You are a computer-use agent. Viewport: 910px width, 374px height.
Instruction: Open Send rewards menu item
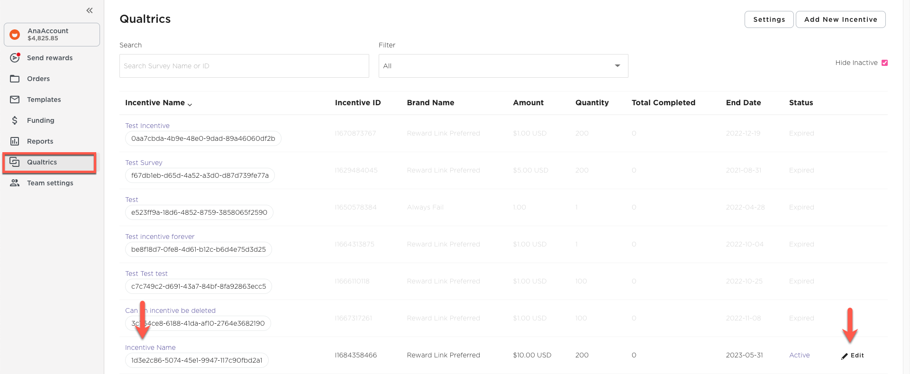(x=50, y=58)
